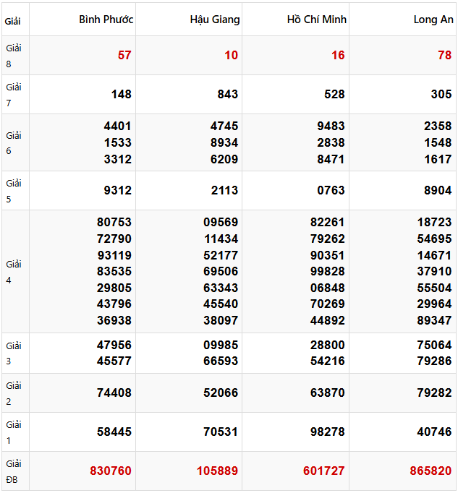Screen dimensions: 458x493
Task: Select red number 57 for Bình Phước
Action: 124,56
